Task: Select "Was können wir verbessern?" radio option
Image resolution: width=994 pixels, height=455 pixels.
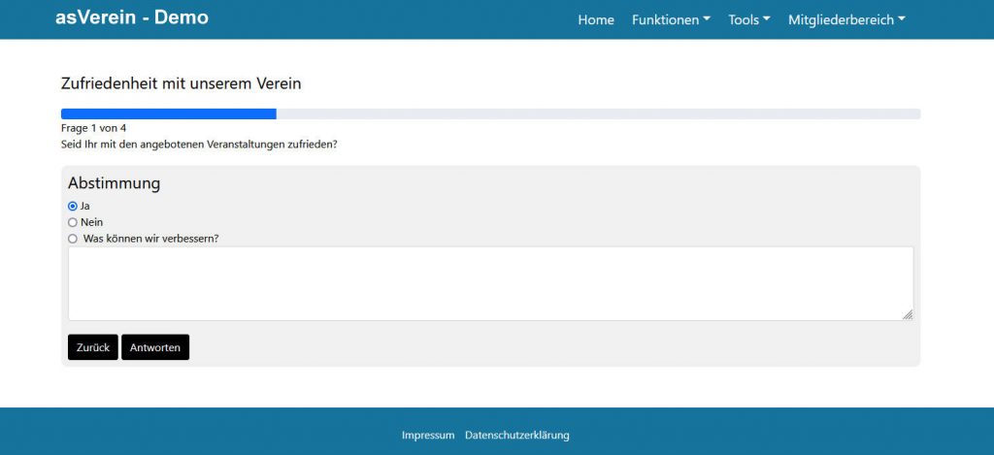Action: 72,239
